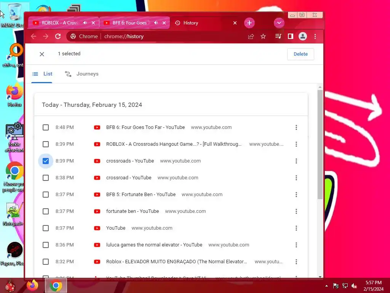Click the Chrome site info chip in address bar
Screen dimensions: 390x293
click(84, 36)
